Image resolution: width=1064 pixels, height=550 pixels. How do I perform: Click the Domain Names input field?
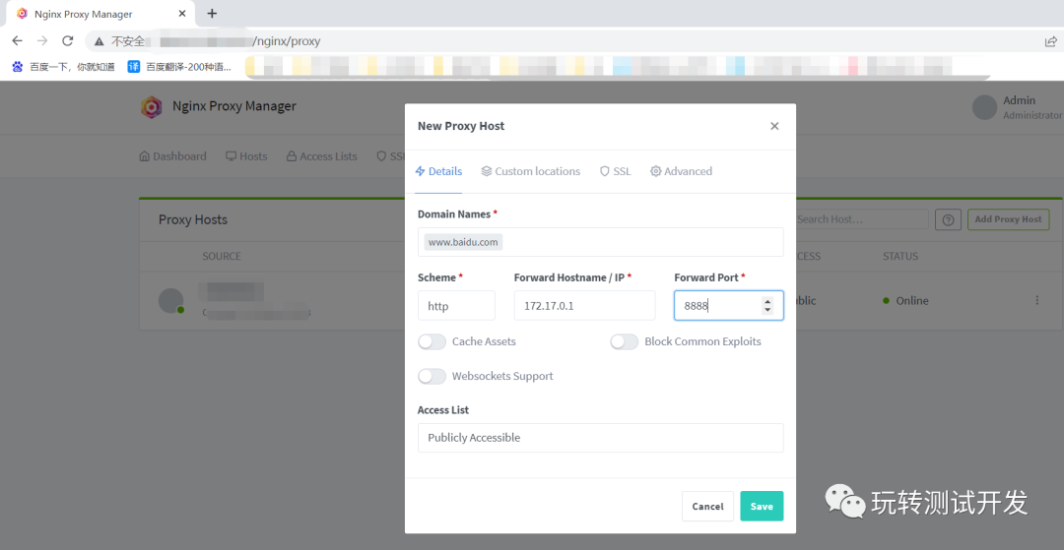(601, 242)
